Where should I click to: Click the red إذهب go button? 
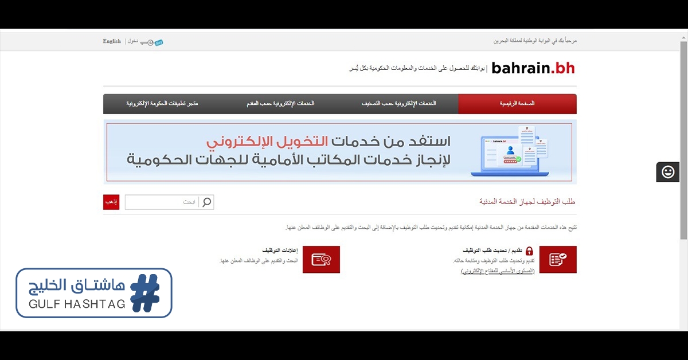tap(111, 202)
